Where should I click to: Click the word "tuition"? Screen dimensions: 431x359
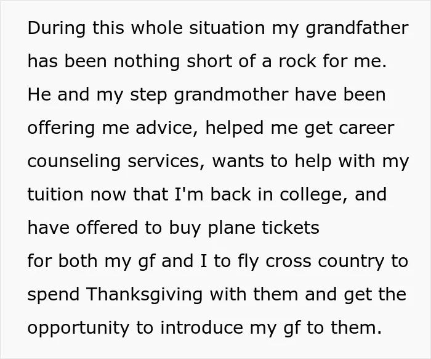tap(55, 194)
